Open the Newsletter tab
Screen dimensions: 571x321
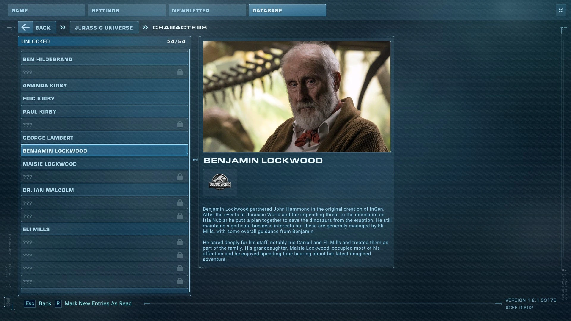point(207,10)
